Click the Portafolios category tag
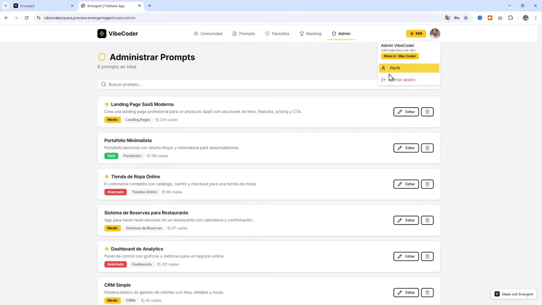The image size is (542, 305). [x=132, y=156]
